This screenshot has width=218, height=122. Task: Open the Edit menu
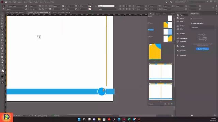click(15, 2)
